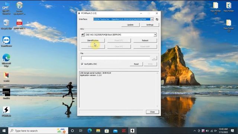Click the Application version 1.2.0 log line
Image resolution: width=238 pixels, height=134 pixels.
coord(91,75)
